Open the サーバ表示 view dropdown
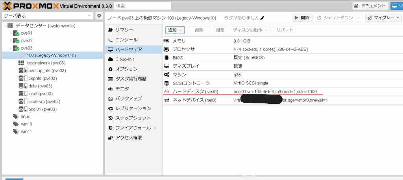Screen dimensions: 403x180 (48, 16)
